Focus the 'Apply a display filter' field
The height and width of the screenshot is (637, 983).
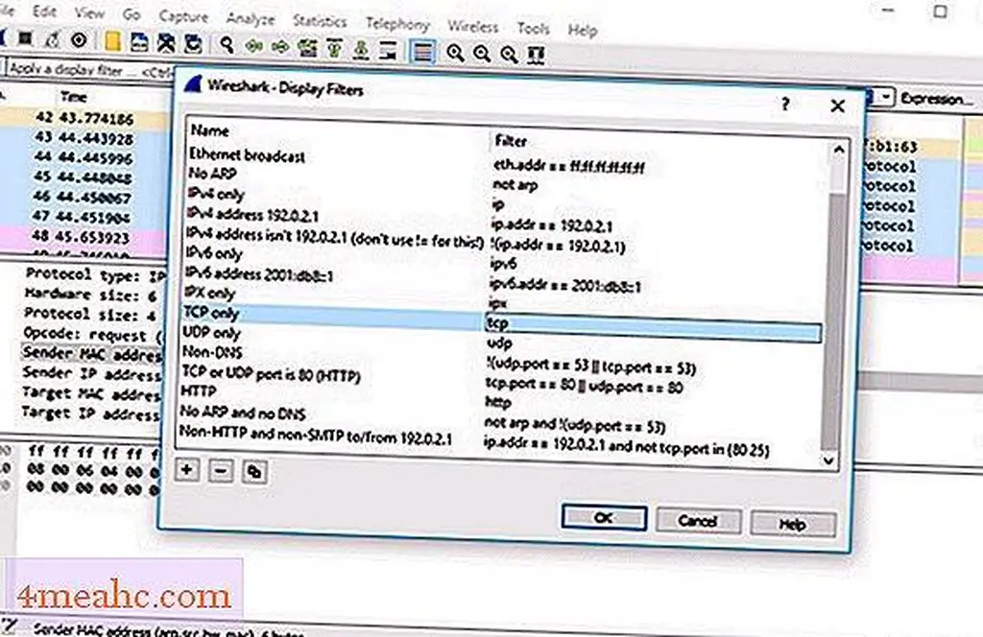tap(87, 69)
